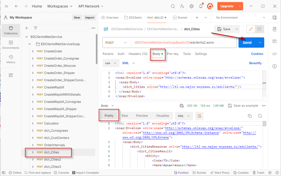Open the History sidebar panel
This screenshot has height=176, width=281.
pyautogui.click(x=11, y=59)
